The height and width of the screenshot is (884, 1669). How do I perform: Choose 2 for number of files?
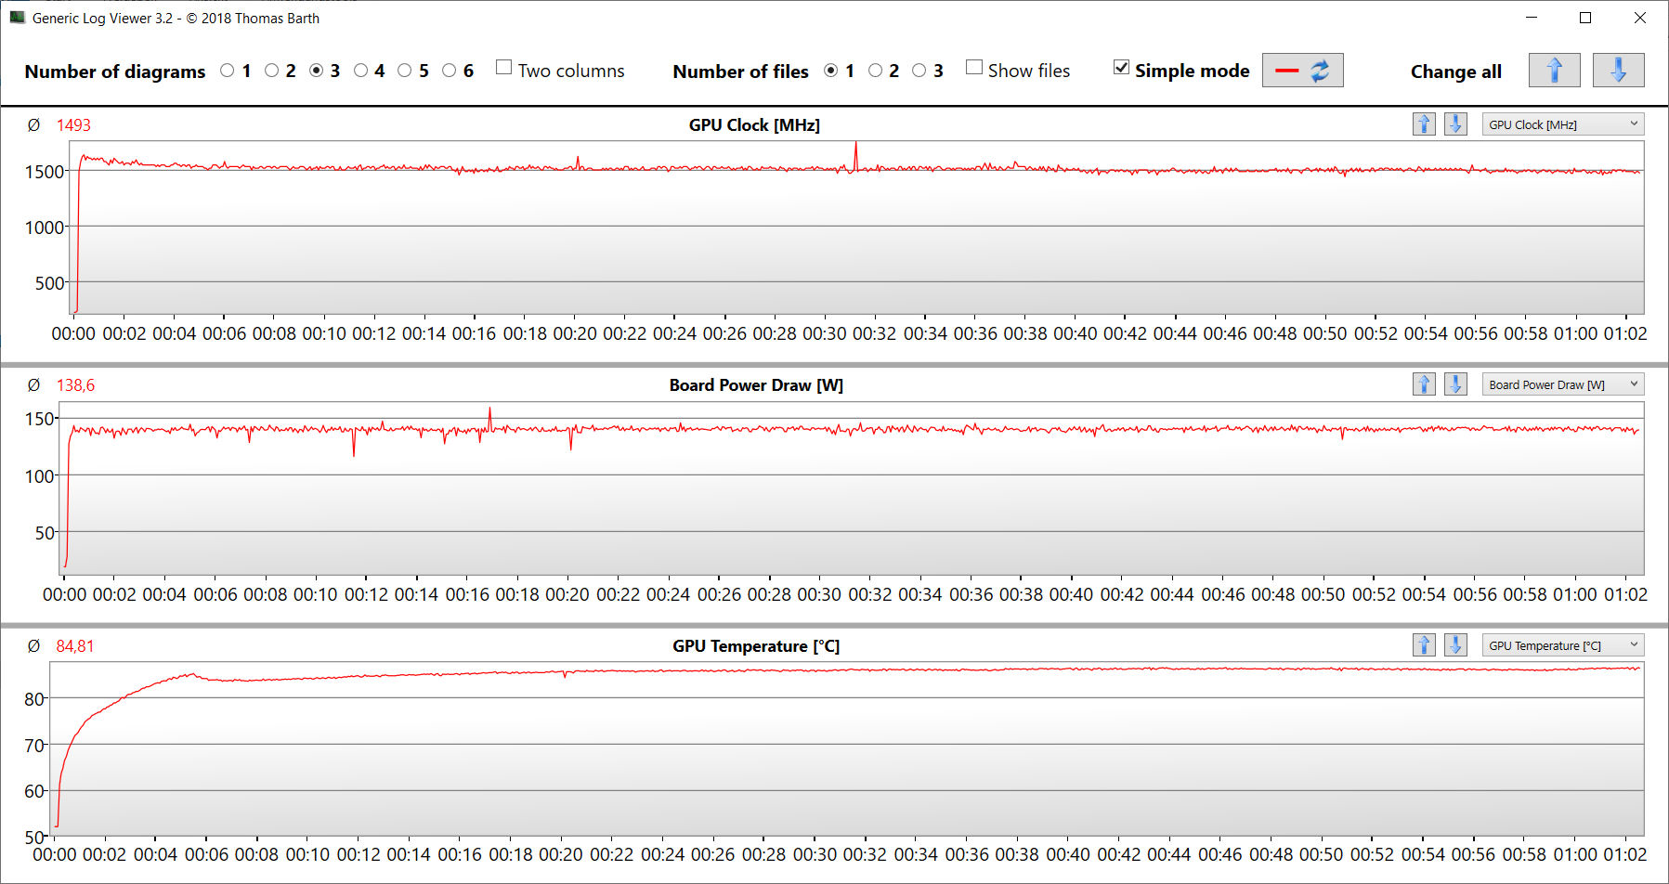click(875, 71)
